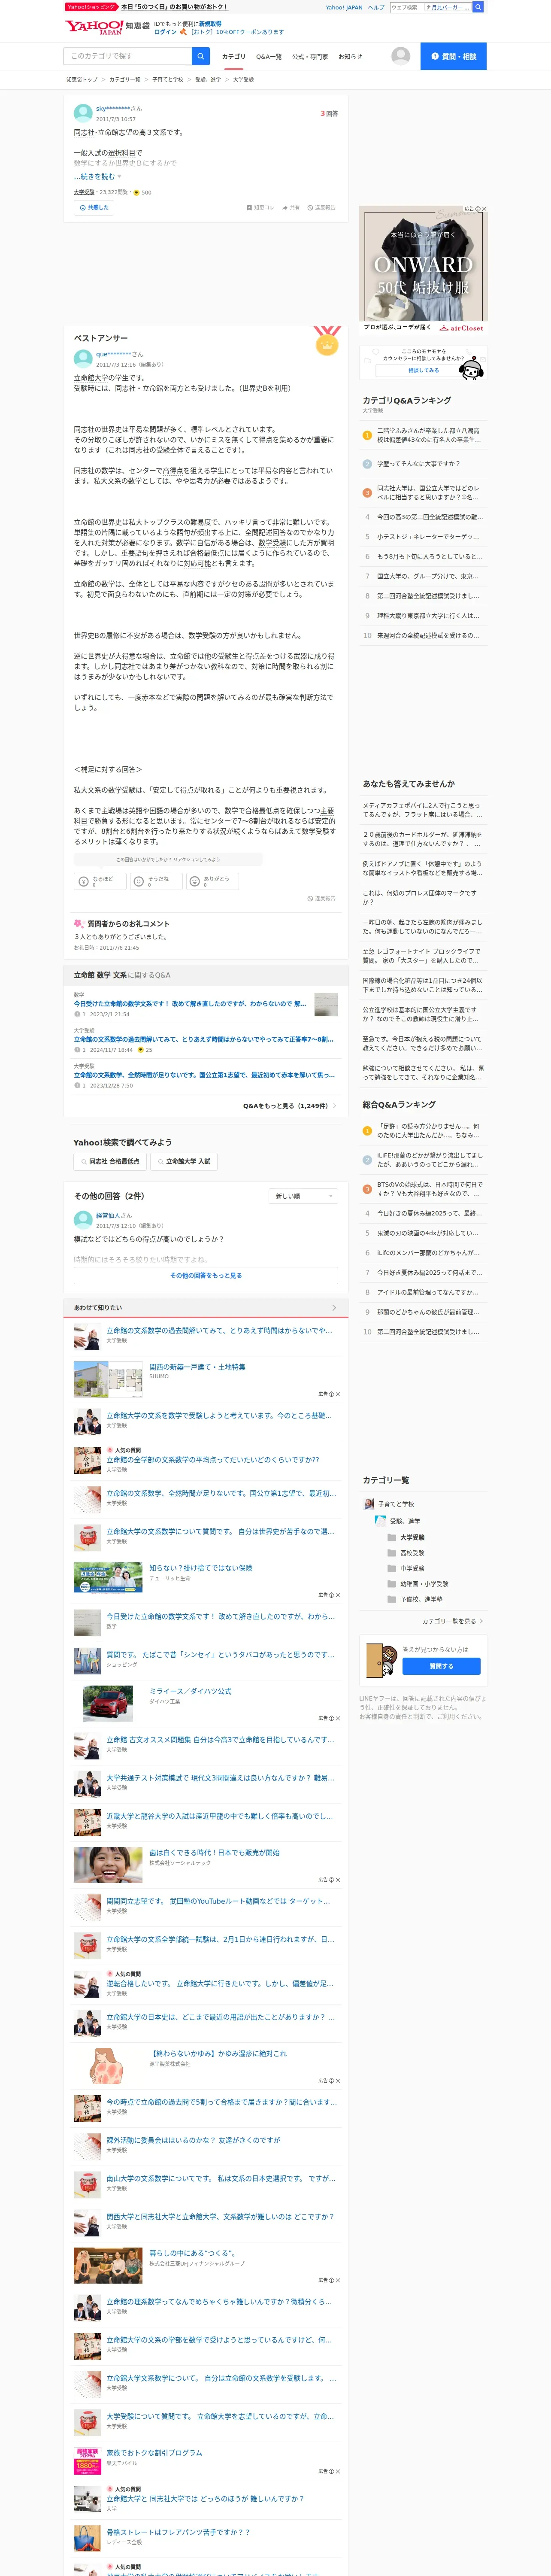Open ミライース／ダイハツ公式 ad
Viewport: 551px width, 2576px height.
(x=190, y=1691)
